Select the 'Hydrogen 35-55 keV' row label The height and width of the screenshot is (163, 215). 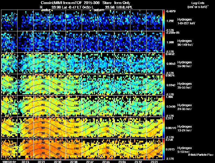(185, 86)
